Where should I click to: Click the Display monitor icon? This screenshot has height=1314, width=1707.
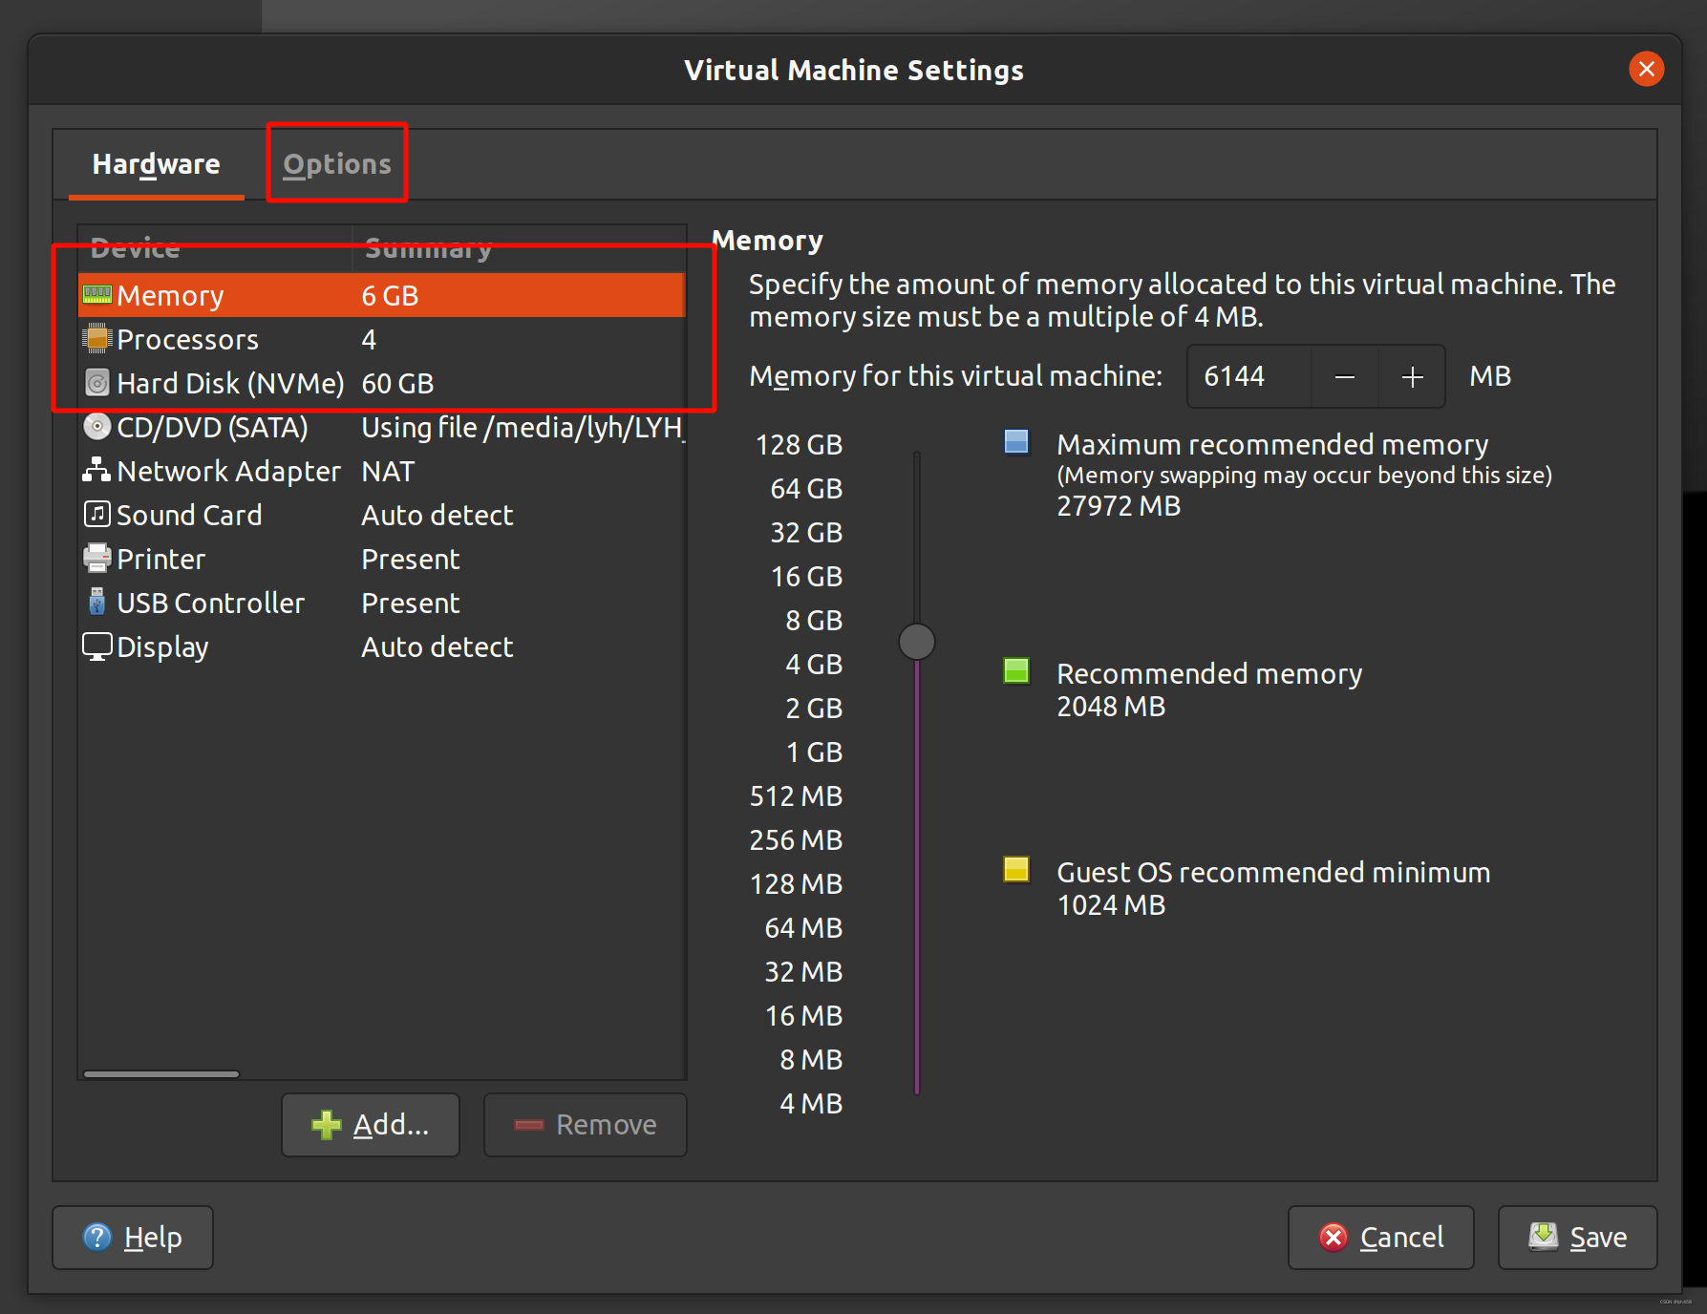click(x=97, y=646)
